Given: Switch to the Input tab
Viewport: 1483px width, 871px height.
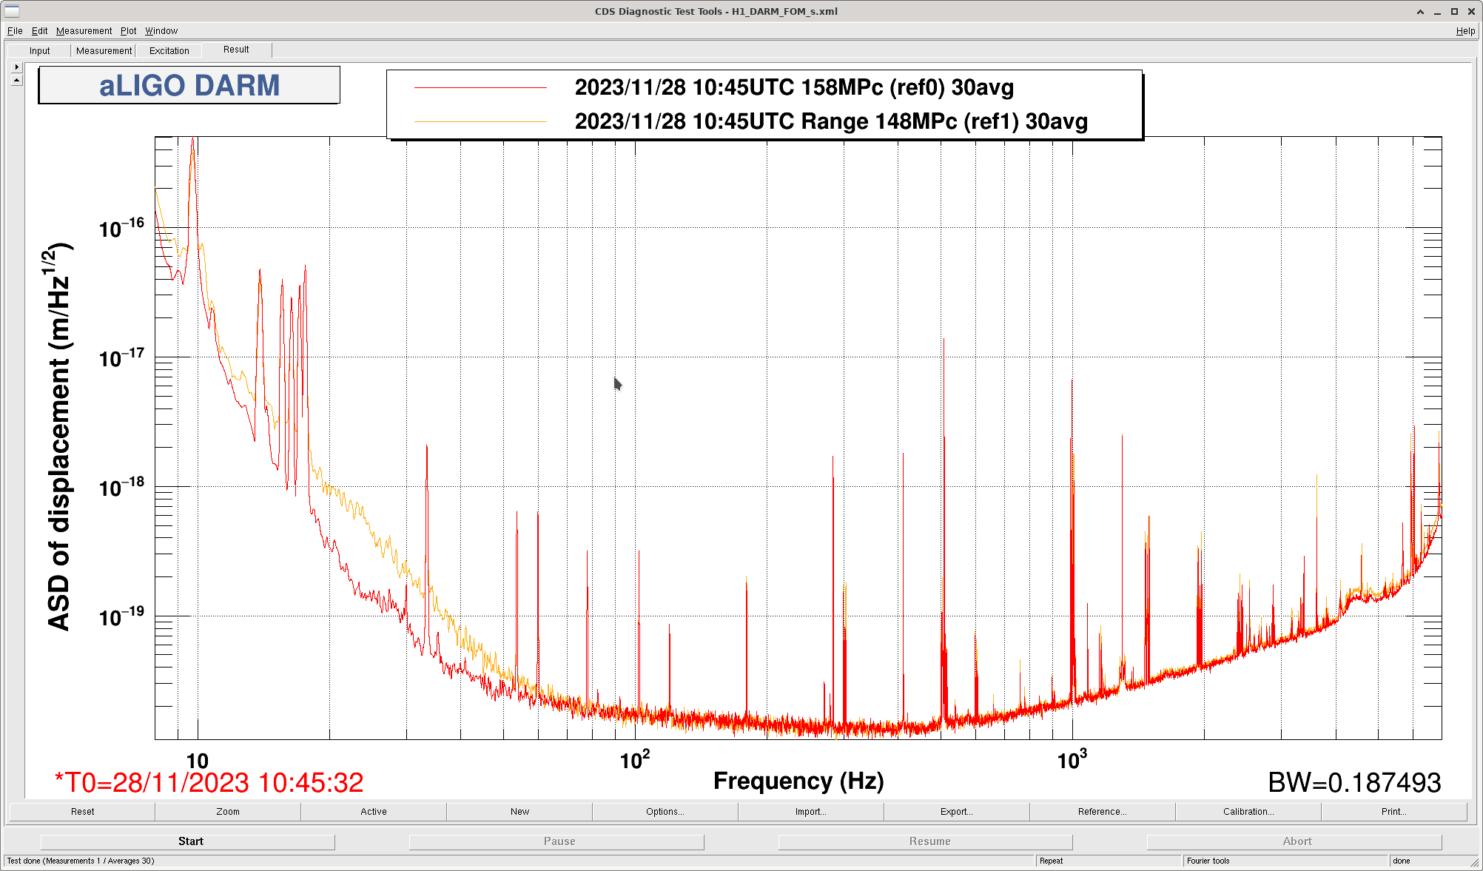Looking at the screenshot, I should pos(40,51).
